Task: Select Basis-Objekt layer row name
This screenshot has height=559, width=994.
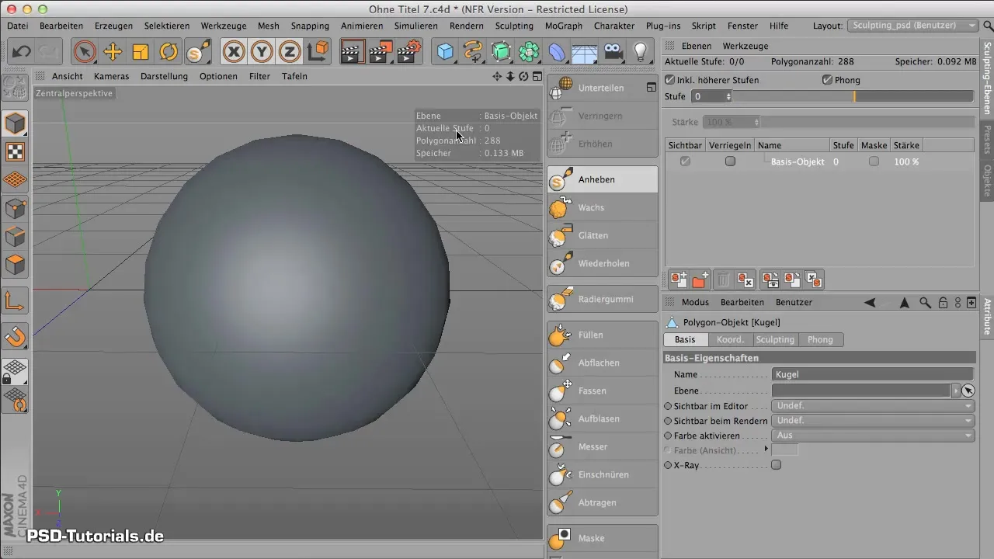Action: tap(798, 161)
